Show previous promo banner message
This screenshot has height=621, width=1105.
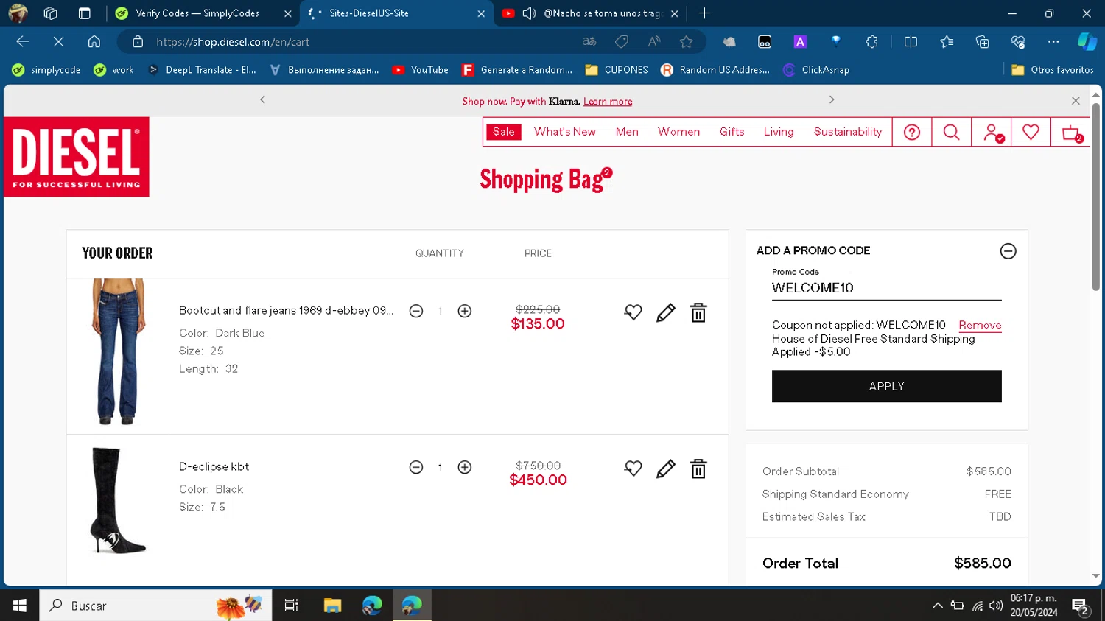point(262,99)
